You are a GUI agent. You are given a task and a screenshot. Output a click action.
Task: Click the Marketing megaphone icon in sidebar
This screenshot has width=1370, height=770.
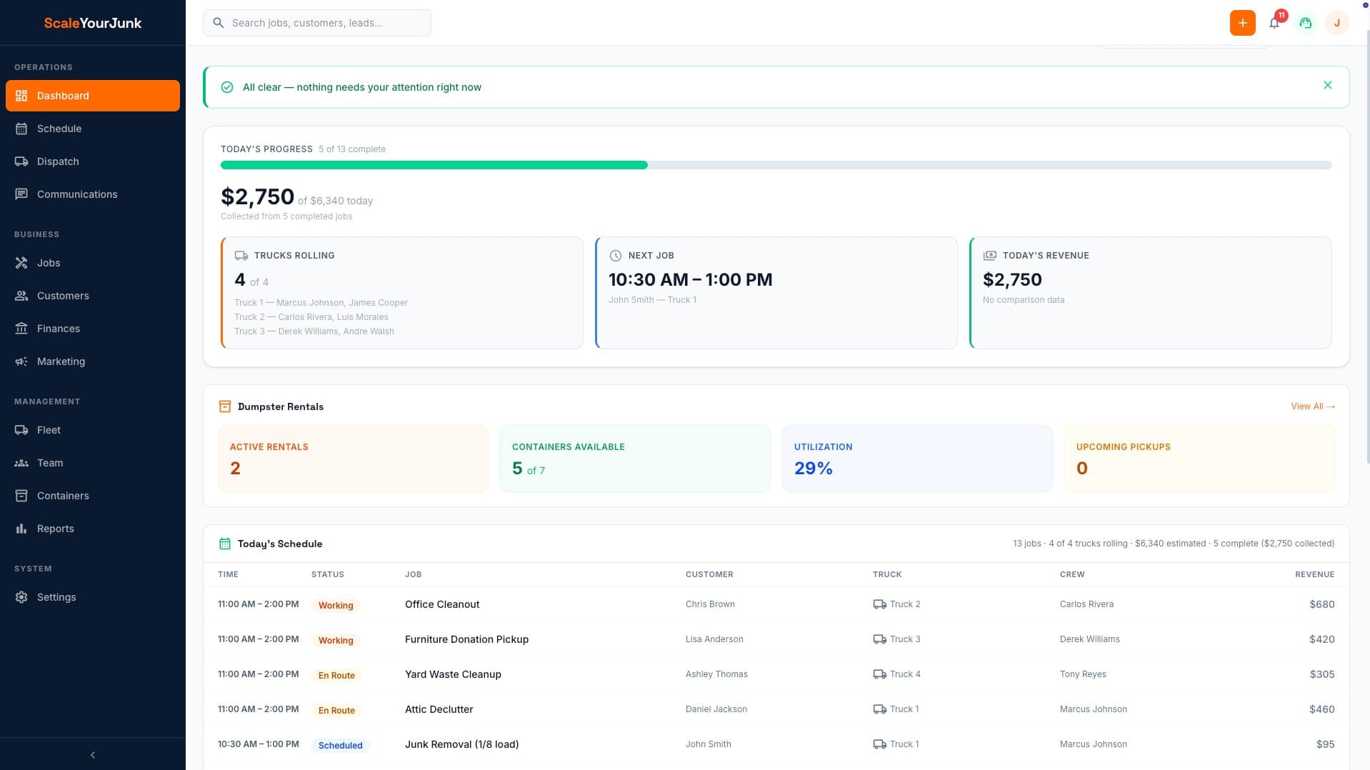[21, 361]
